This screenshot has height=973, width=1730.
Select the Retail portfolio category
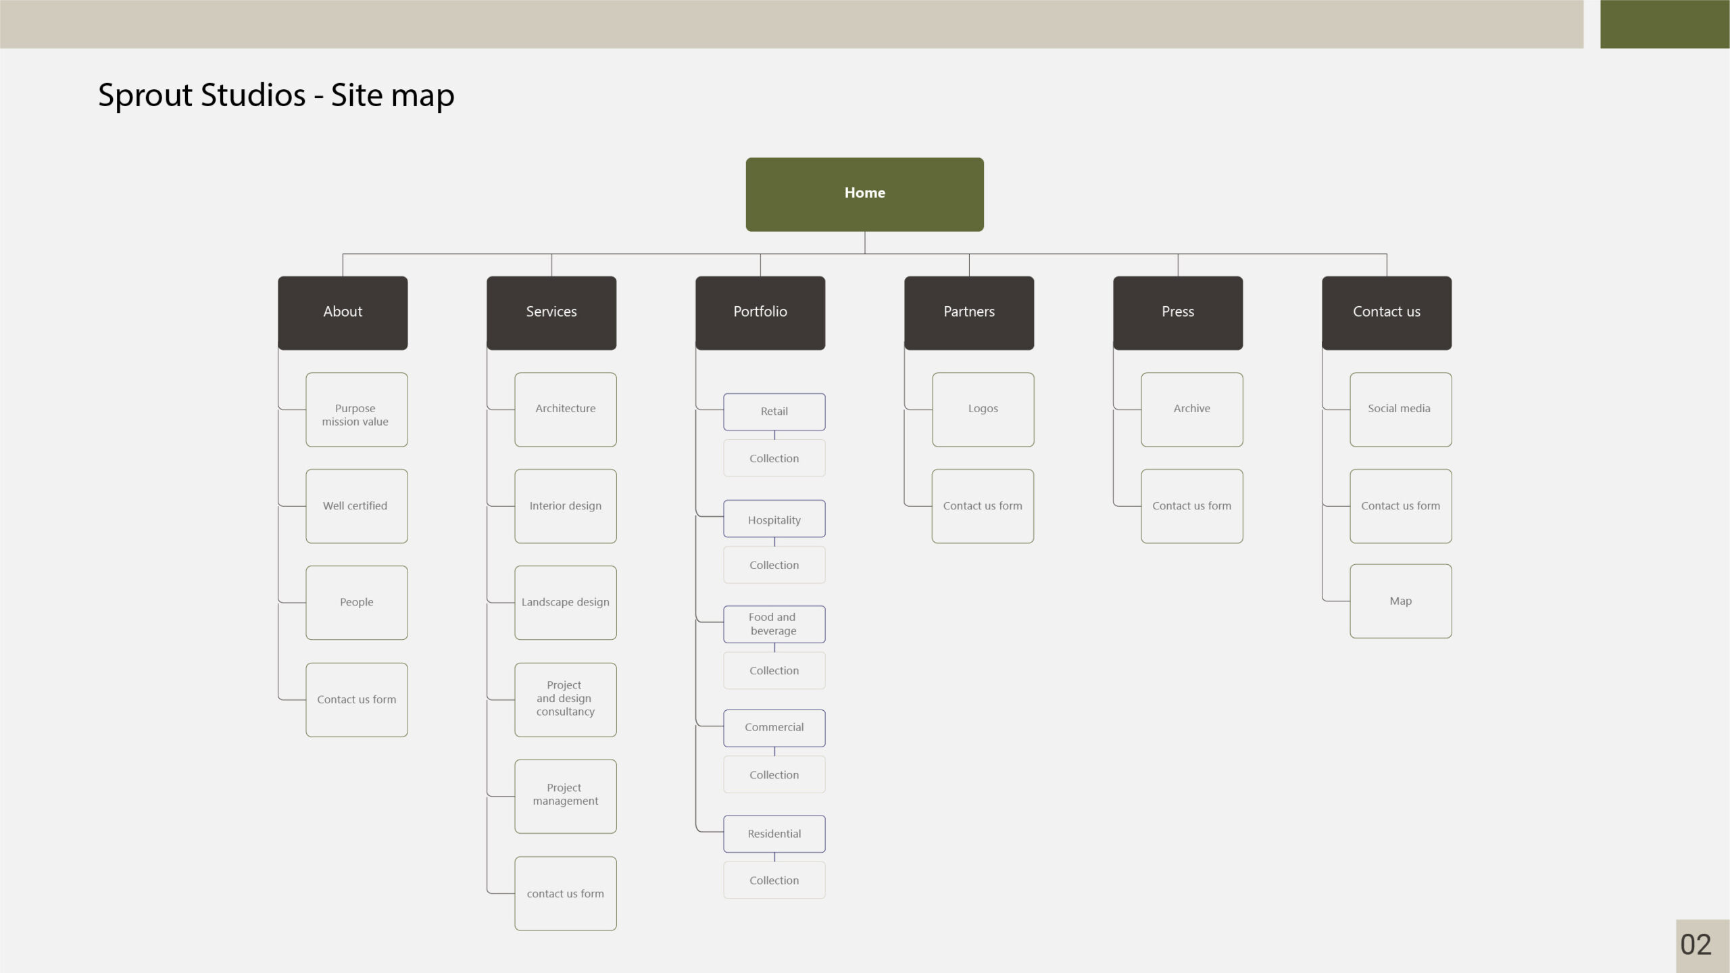(x=774, y=411)
